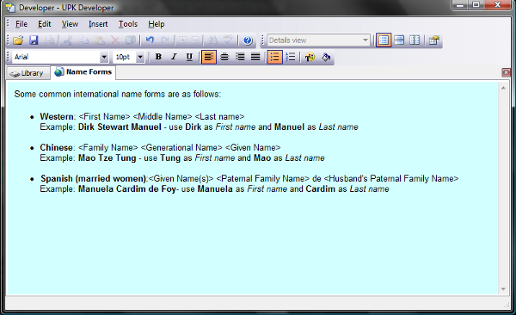The width and height of the screenshot is (516, 315).
Task: Click the Cut scissors icon
Action: [x=68, y=40]
